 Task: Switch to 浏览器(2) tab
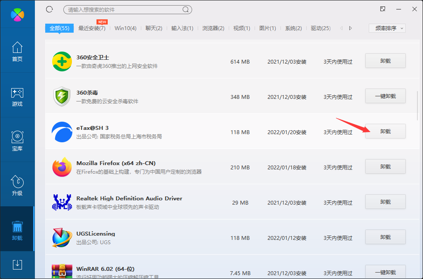click(213, 28)
